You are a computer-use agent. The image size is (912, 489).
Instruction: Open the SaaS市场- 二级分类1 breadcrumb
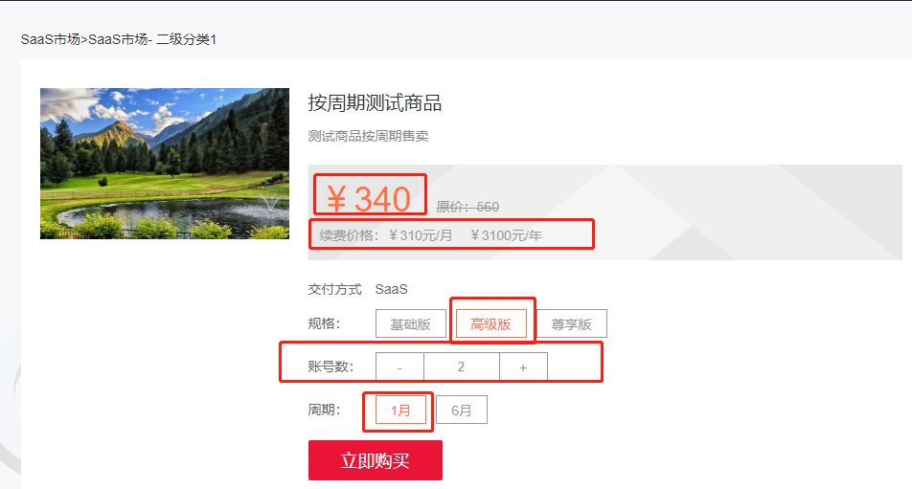pos(152,39)
